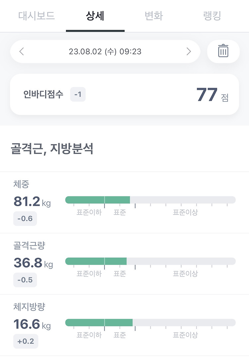Screen dimensions: 249x359
Task: Open the 랭킹 tab
Action: point(212,16)
